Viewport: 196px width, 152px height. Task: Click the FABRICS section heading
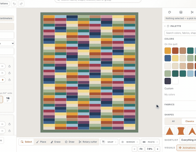tap(169, 104)
